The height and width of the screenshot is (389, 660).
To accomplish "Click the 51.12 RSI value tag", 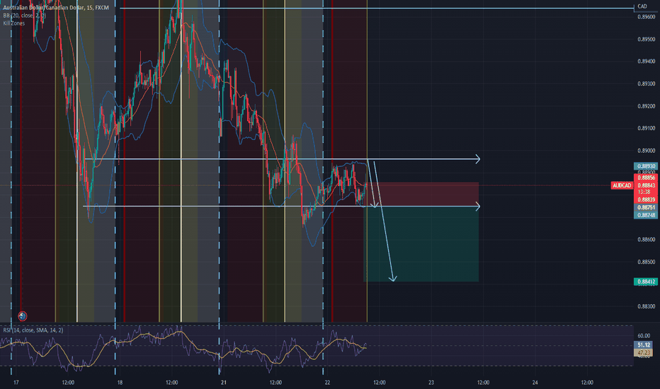I will (644, 345).
